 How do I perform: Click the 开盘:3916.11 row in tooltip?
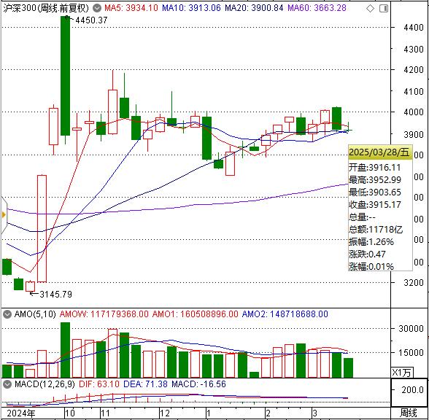pyautogui.click(x=374, y=168)
